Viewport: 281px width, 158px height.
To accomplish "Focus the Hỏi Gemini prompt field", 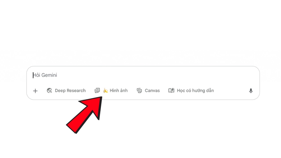I will 143,75.
